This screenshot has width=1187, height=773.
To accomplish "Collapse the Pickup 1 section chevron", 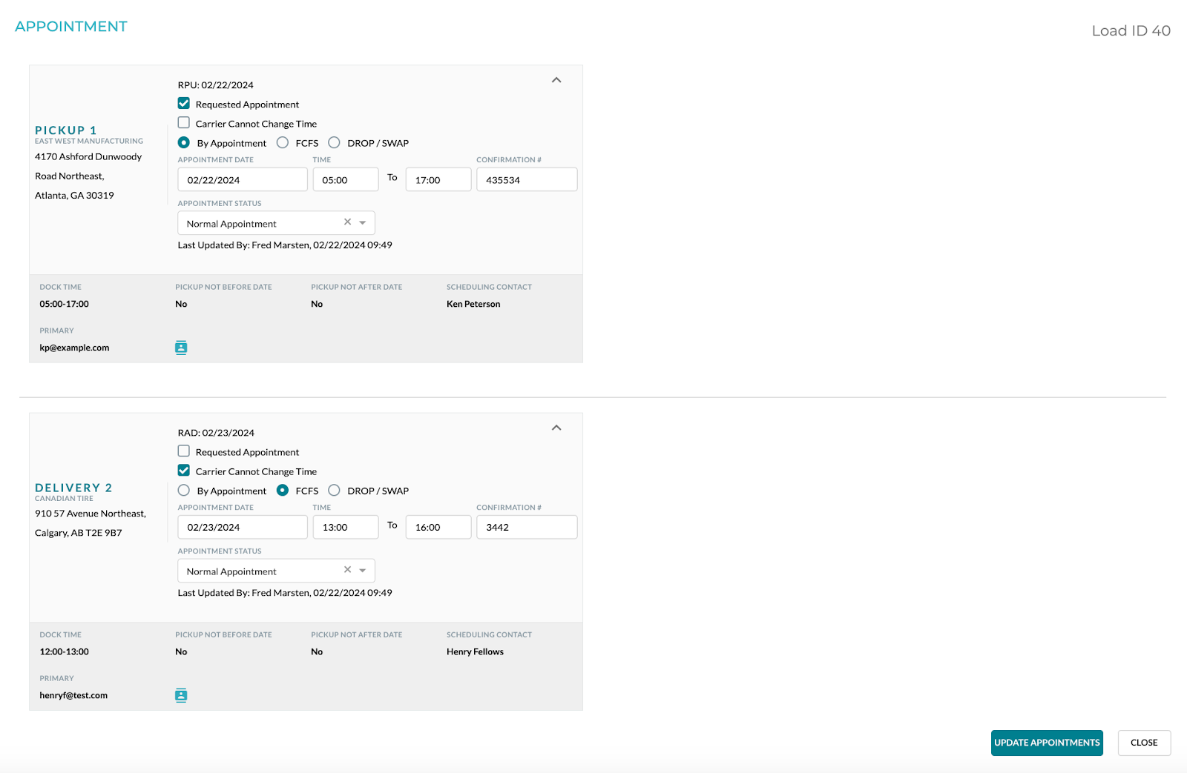I will [x=556, y=80].
